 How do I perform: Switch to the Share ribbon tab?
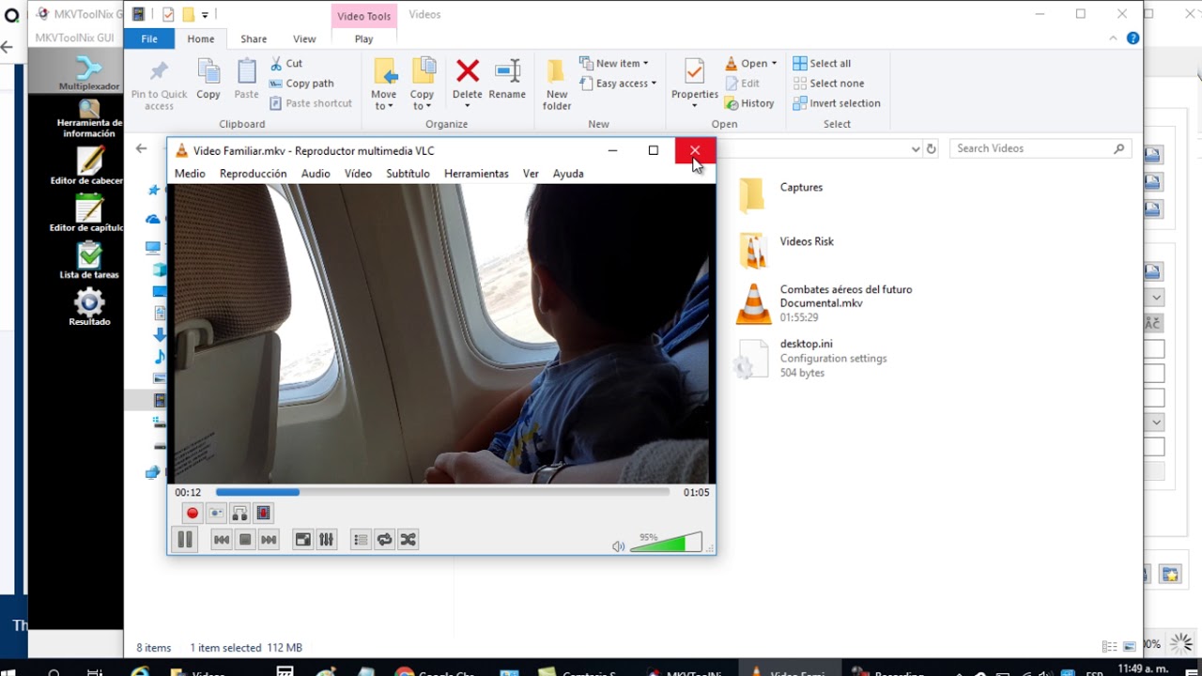click(254, 38)
